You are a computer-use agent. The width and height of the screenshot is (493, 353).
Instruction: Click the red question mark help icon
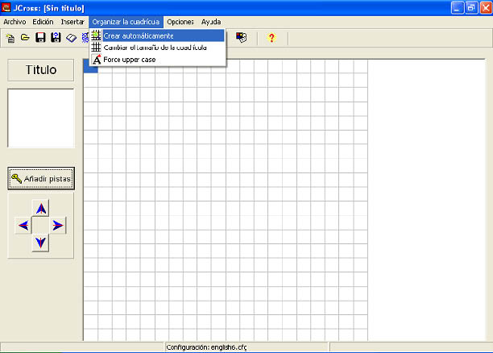(271, 38)
